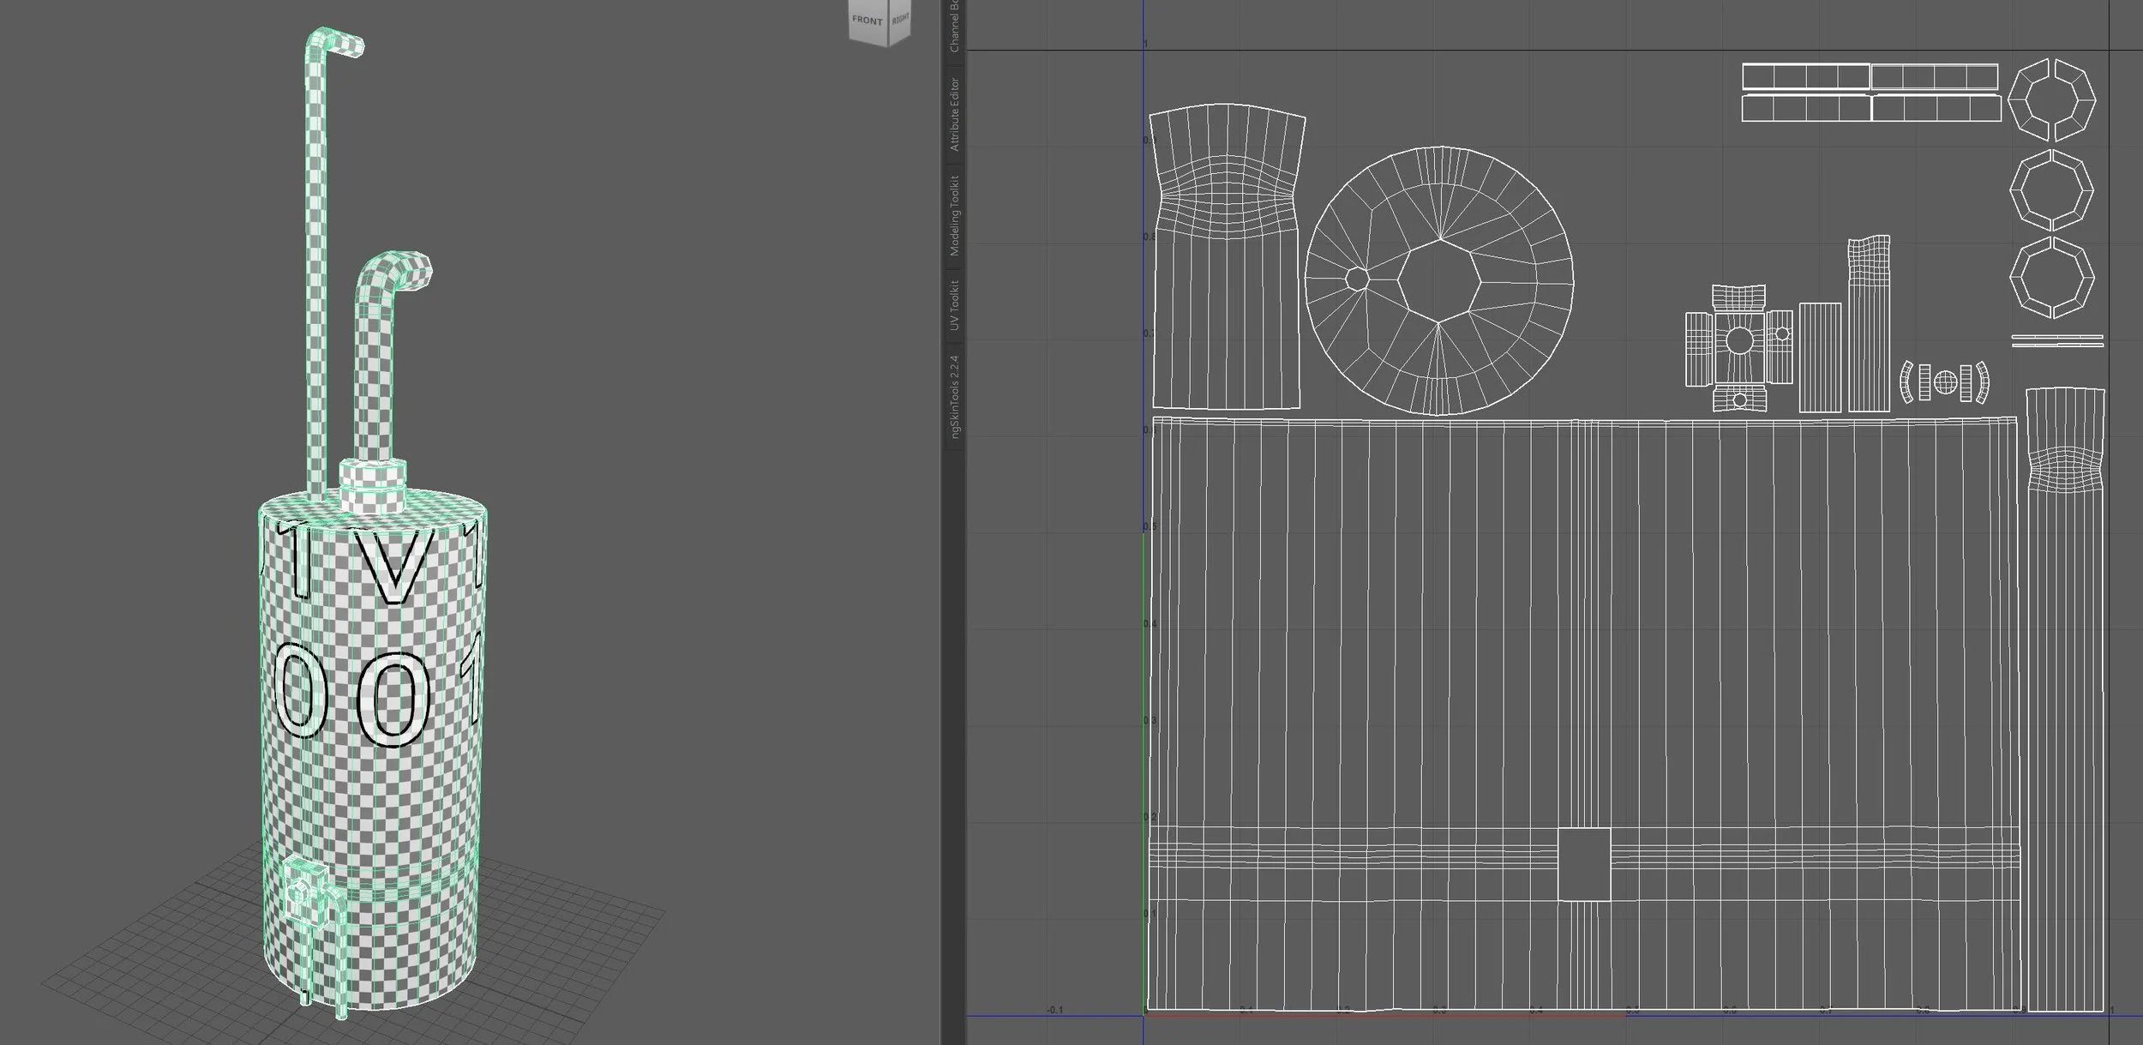Screen dimensions: 2143x1045
Task: Click the cylindrical collar atop the tank
Action: click(x=373, y=484)
